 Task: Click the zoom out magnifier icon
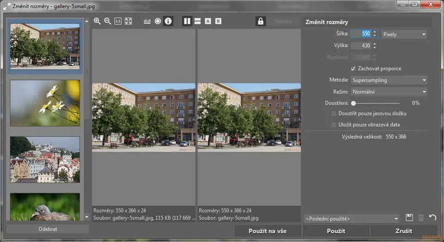107,21
